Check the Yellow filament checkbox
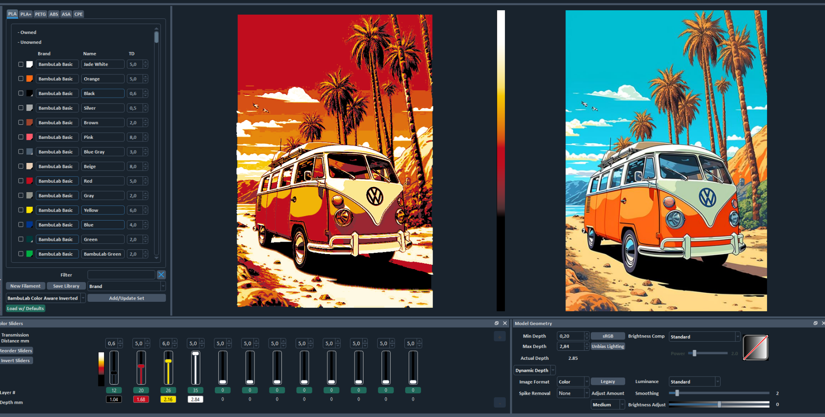825x417 pixels. tap(21, 210)
